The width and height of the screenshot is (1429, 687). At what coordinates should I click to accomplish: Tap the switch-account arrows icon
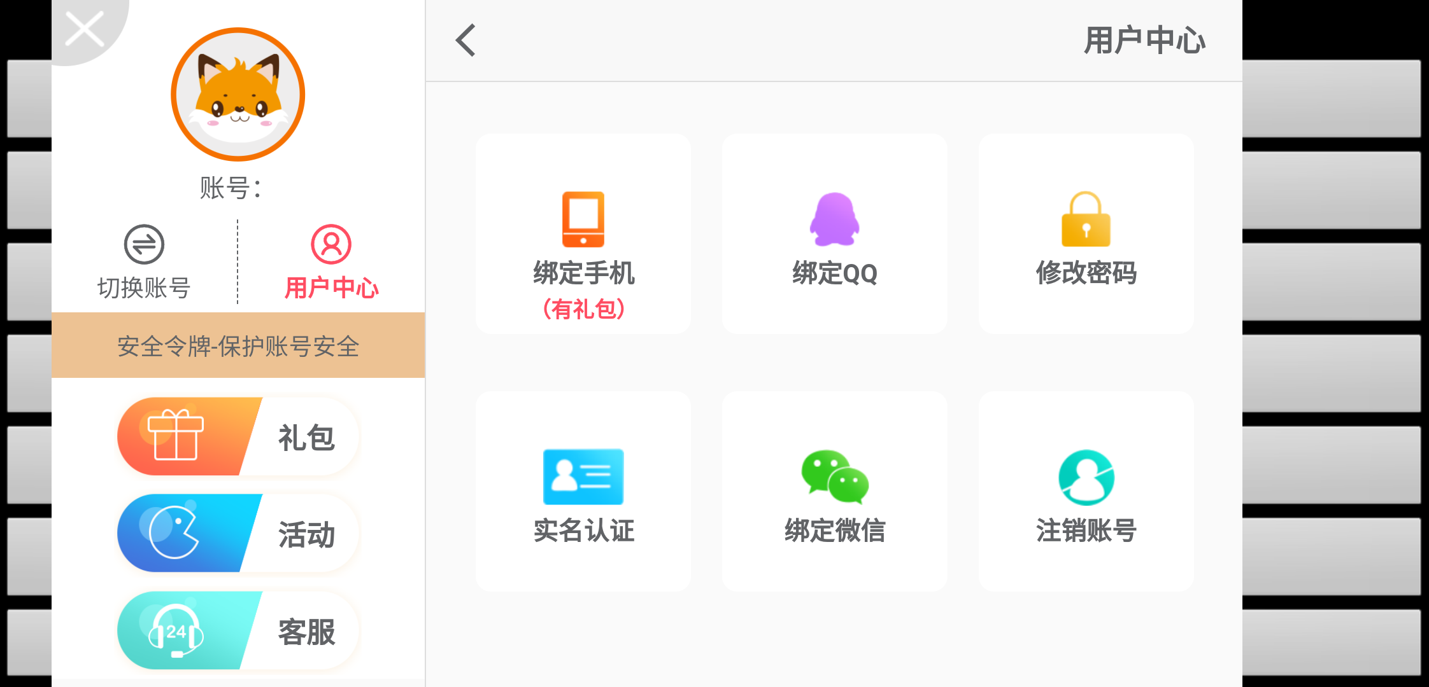point(144,245)
